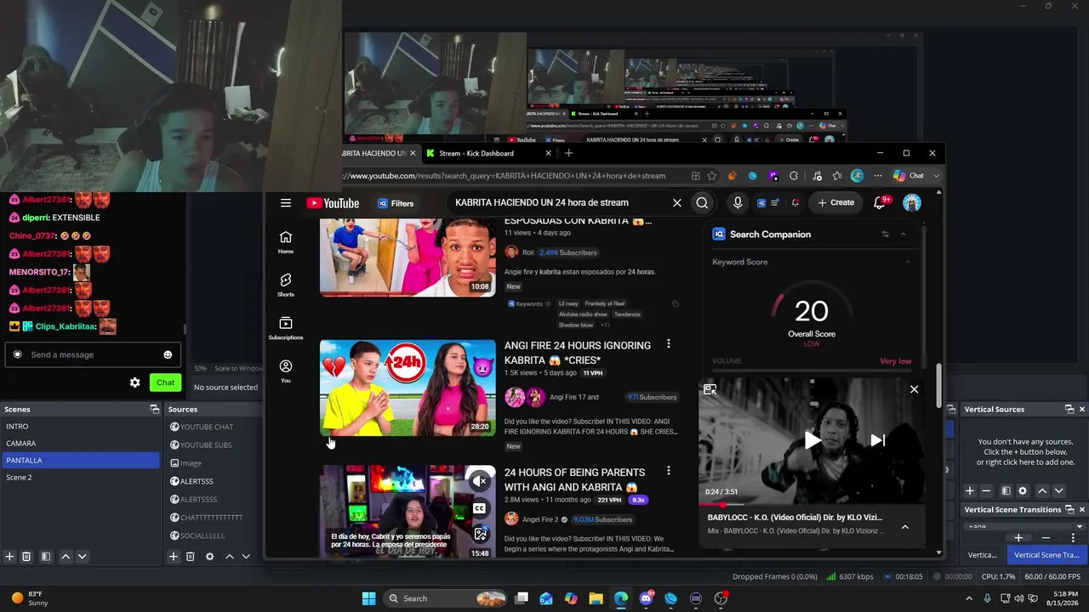Open source properties gear in Sources panel

(209, 557)
